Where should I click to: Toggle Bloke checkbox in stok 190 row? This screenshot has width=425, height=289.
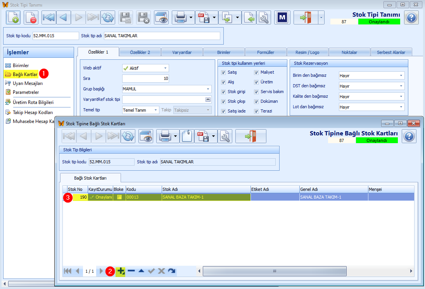point(119,197)
